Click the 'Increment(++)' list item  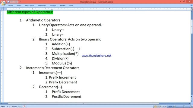point(50,73)
